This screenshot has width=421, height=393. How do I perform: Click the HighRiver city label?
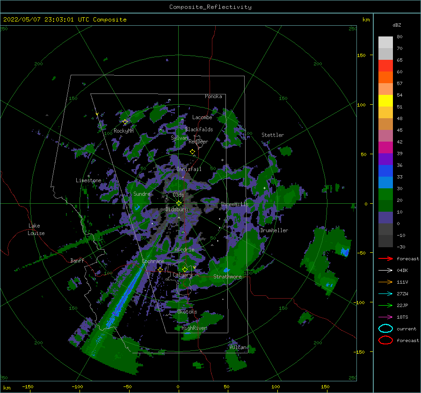pos(194,328)
